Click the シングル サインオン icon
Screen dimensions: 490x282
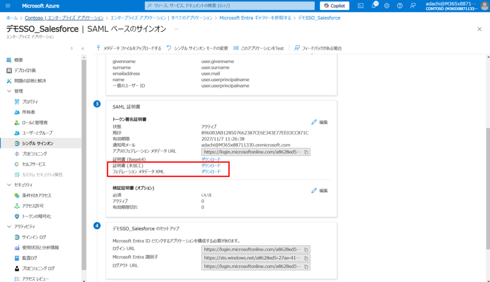(x=17, y=143)
